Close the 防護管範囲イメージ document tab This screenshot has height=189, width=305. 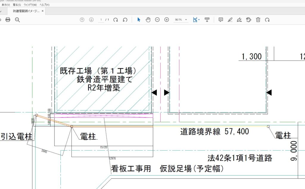pyautogui.click(x=43, y=11)
